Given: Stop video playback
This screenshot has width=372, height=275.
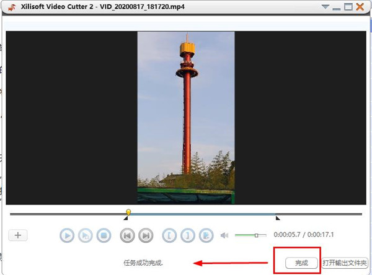Looking at the screenshot, I should pyautogui.click(x=104, y=235).
